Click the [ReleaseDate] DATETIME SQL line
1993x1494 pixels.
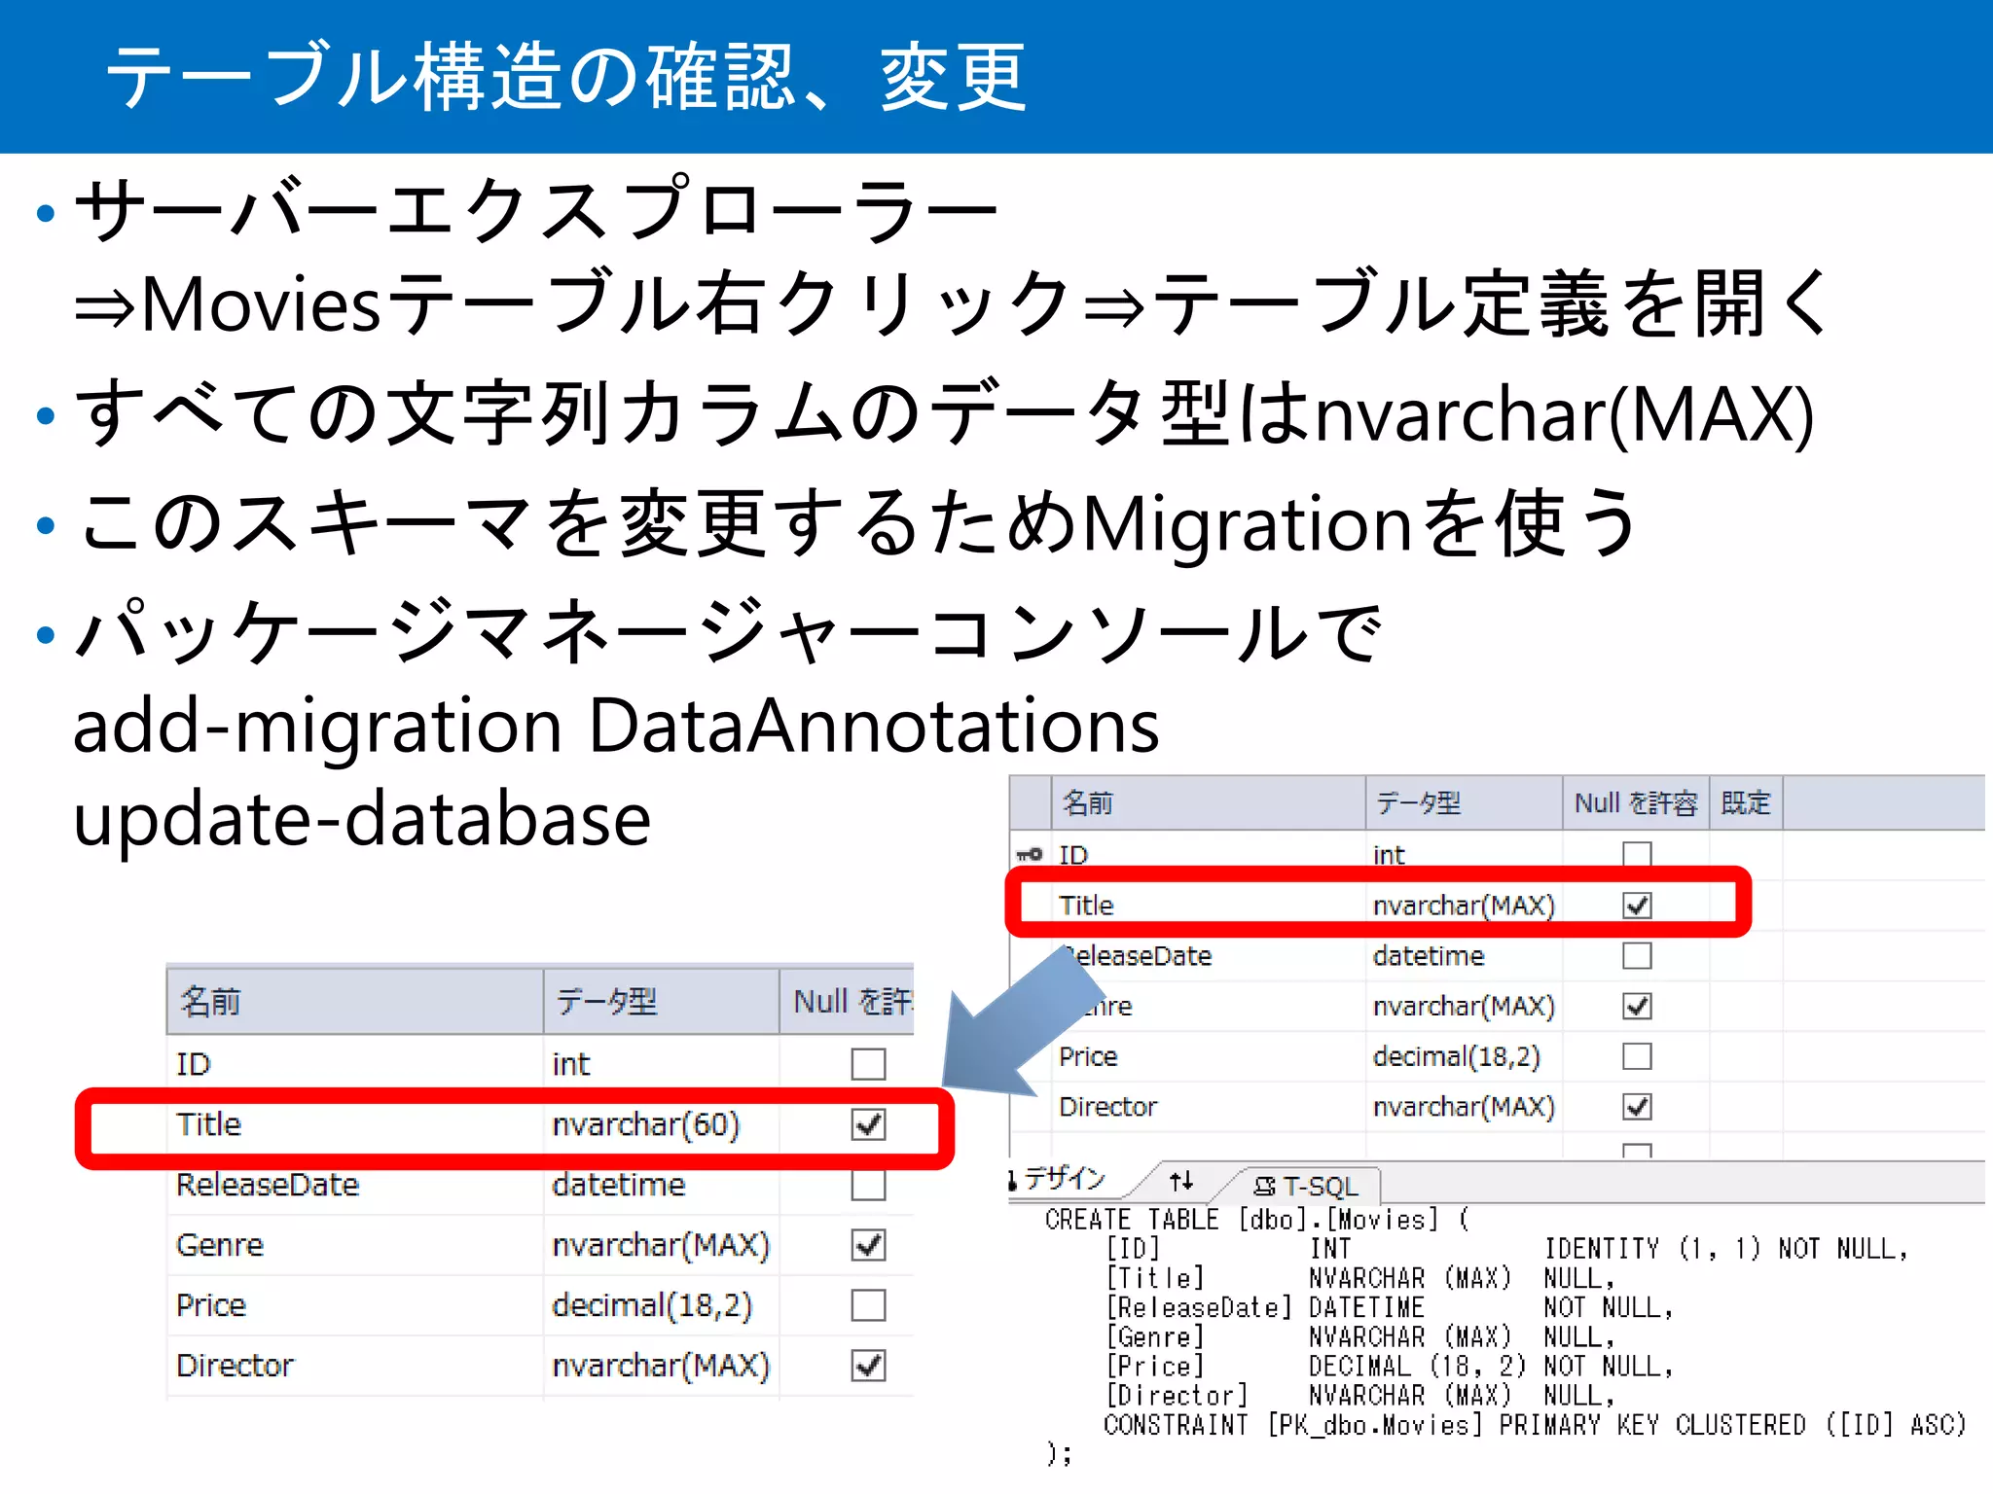point(1389,1307)
